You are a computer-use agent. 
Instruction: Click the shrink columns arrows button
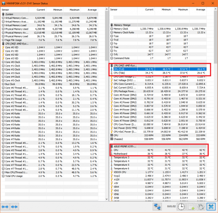coord(14,207)
